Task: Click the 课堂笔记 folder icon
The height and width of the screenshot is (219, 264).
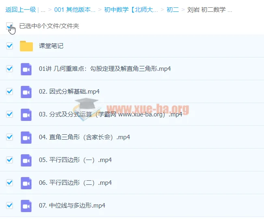Action: click(x=26, y=46)
